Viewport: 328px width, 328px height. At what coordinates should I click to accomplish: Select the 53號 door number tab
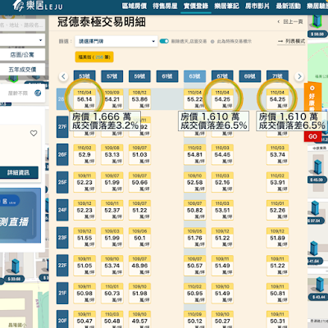pyautogui.click(x=84, y=76)
